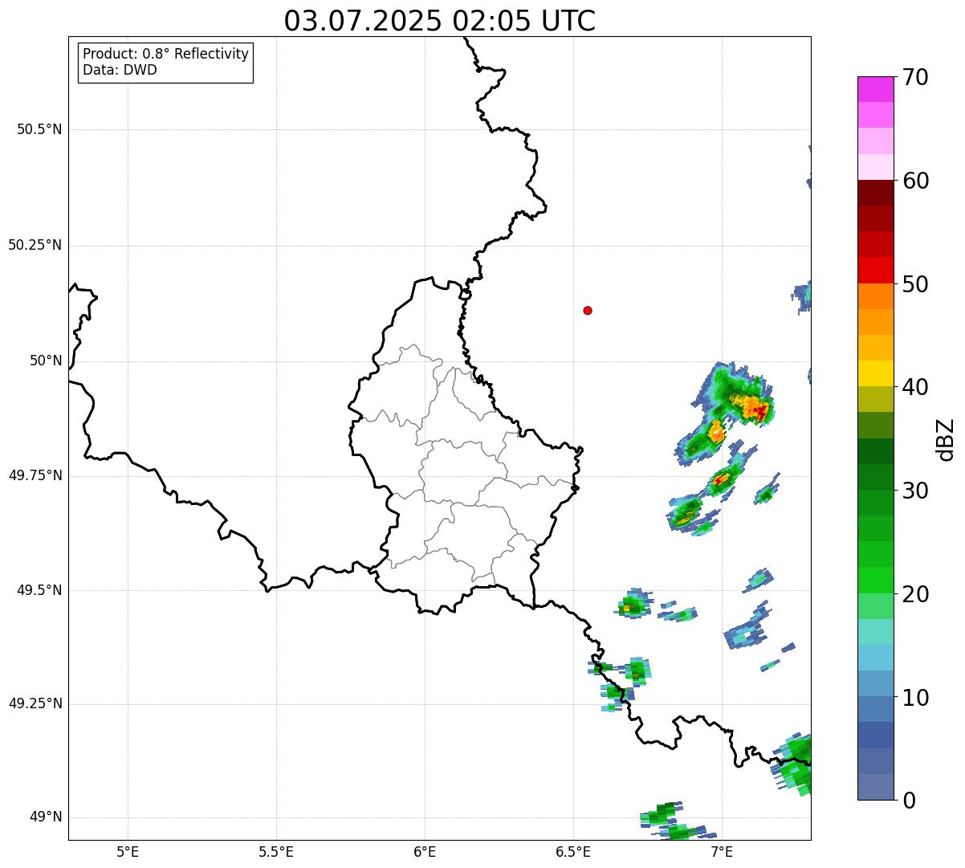Click the colorbar 10 tick label
The width and height of the screenshot is (965, 868).
[916, 697]
